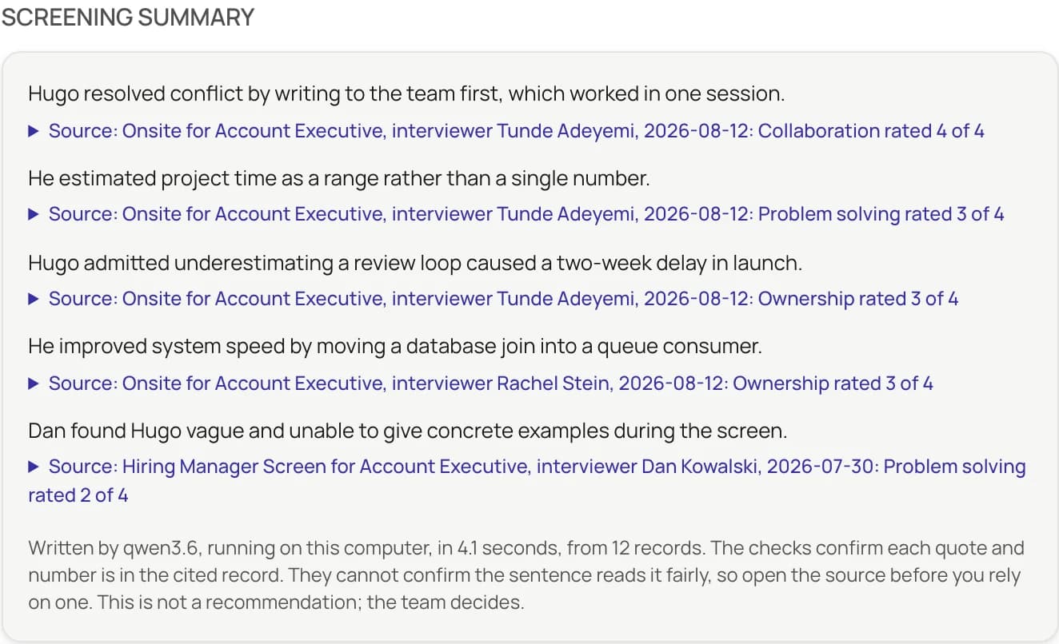The height and width of the screenshot is (644, 1059).
Task: Click the wrapped "rated 2 of 4" link text
Action: pos(78,495)
